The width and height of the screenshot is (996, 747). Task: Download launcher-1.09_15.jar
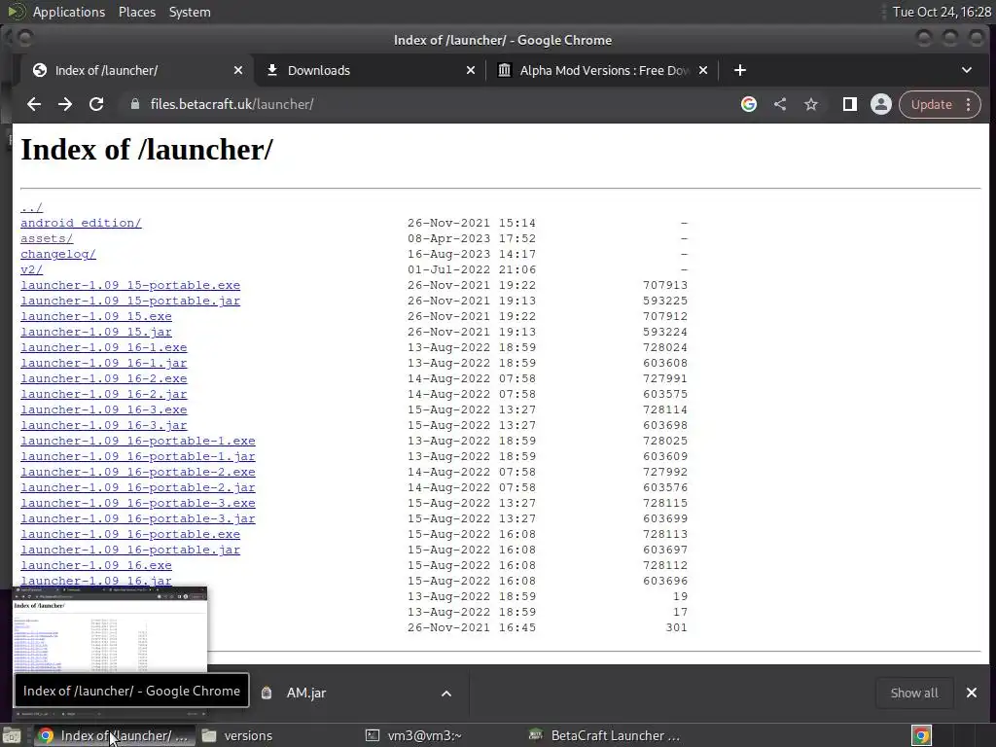tap(96, 333)
